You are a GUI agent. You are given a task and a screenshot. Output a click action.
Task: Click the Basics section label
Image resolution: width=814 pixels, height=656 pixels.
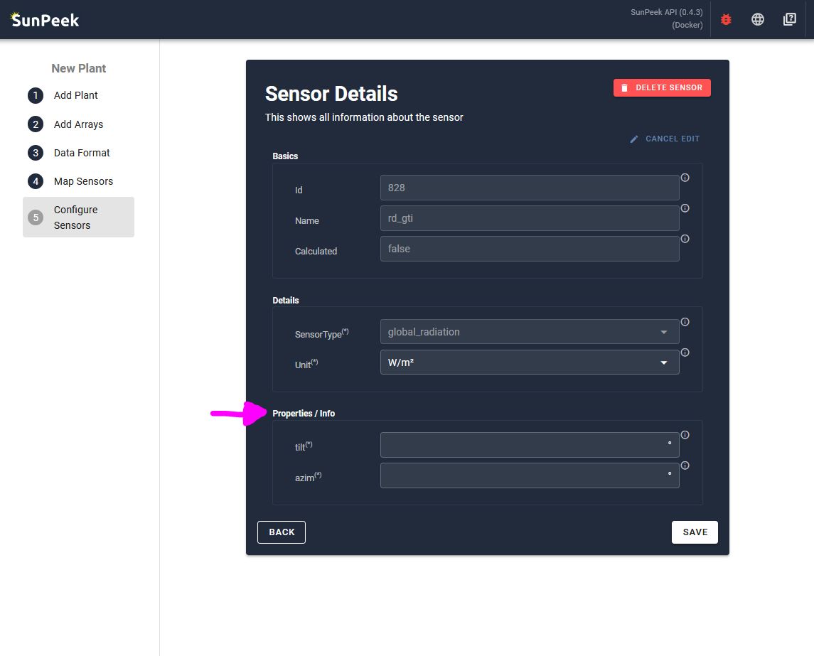(285, 156)
